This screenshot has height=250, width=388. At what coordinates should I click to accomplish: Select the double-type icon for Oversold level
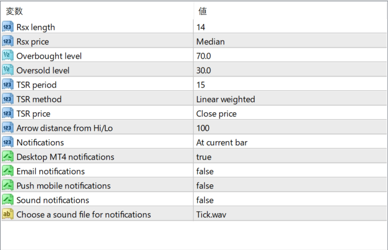click(x=7, y=70)
